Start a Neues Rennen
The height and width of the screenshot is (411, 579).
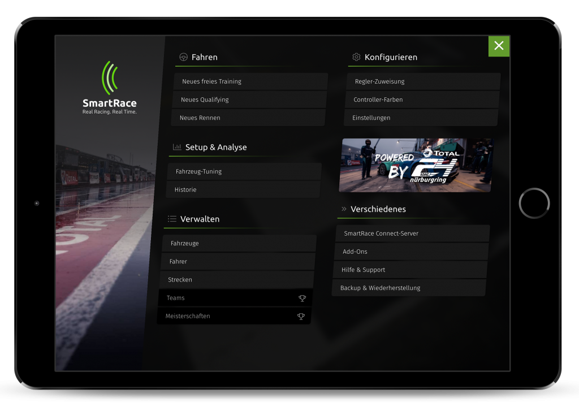[x=248, y=118]
